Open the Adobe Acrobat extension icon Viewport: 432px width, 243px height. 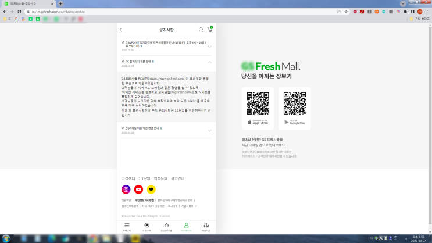pos(362,12)
